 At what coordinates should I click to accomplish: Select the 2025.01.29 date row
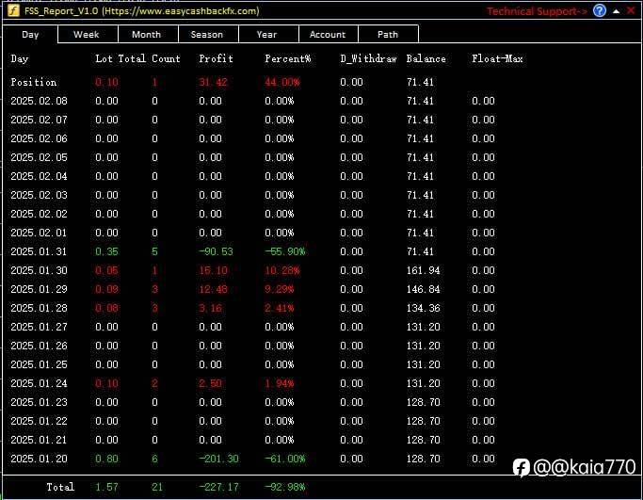coord(39,289)
